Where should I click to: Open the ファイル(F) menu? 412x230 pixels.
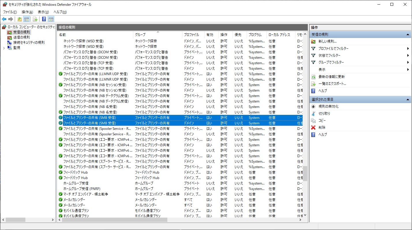(10, 12)
